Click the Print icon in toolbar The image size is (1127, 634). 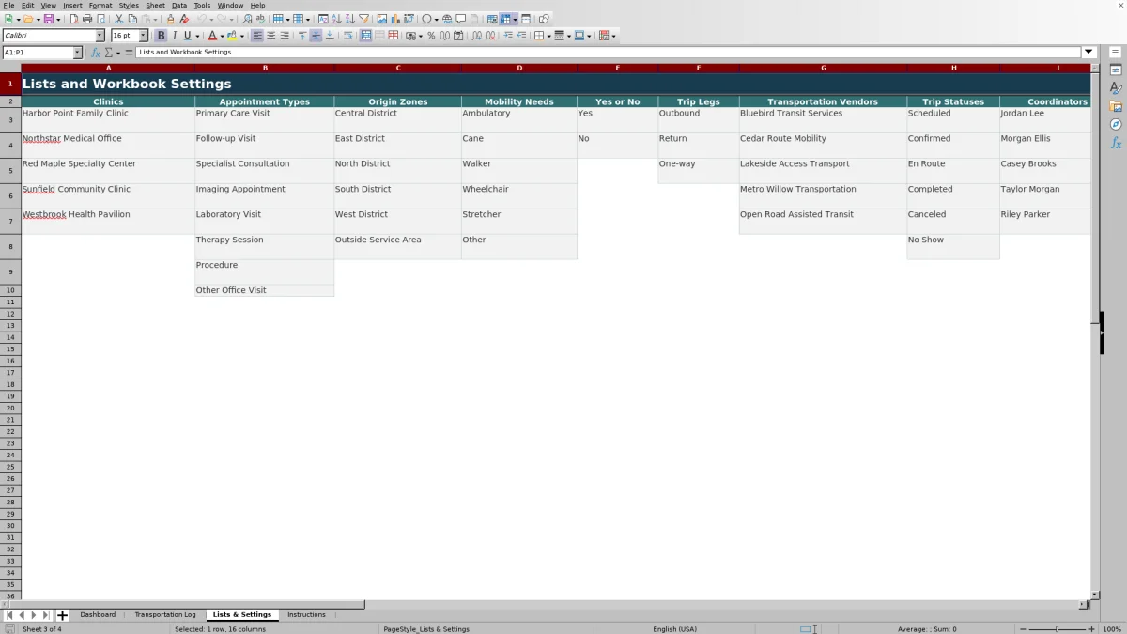(x=87, y=19)
